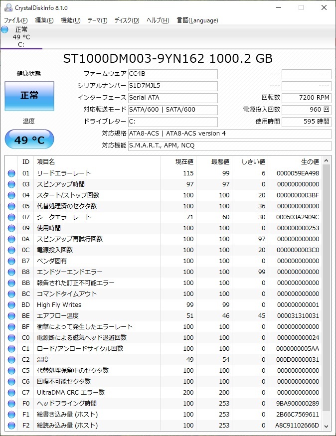Click status circle for ヘッドフライング時間 row

tap(11, 404)
